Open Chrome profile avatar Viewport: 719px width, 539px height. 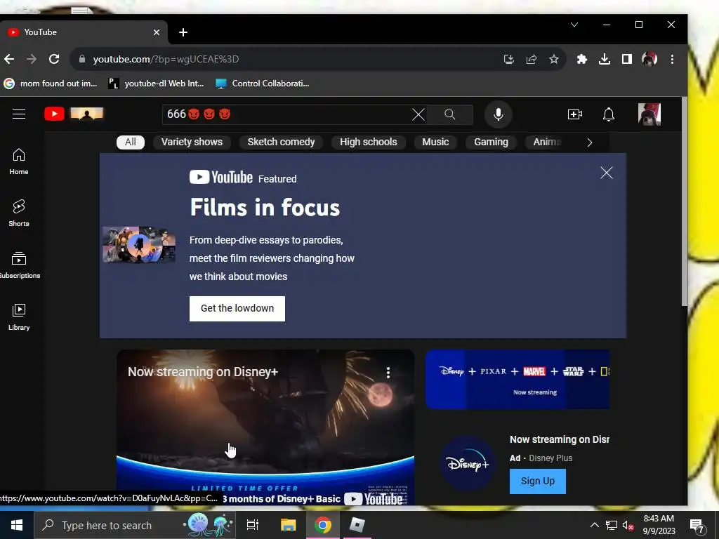point(649,59)
